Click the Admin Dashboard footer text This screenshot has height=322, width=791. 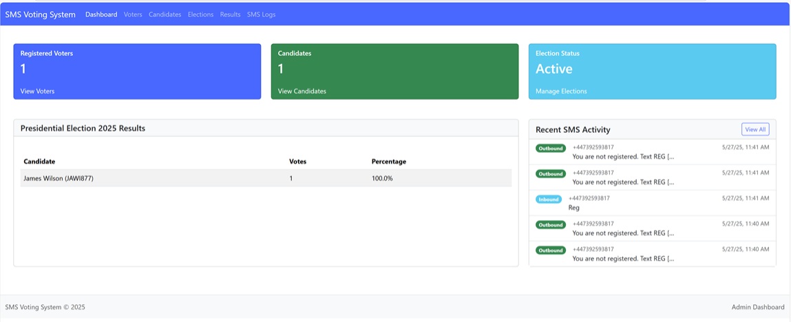(x=758, y=307)
